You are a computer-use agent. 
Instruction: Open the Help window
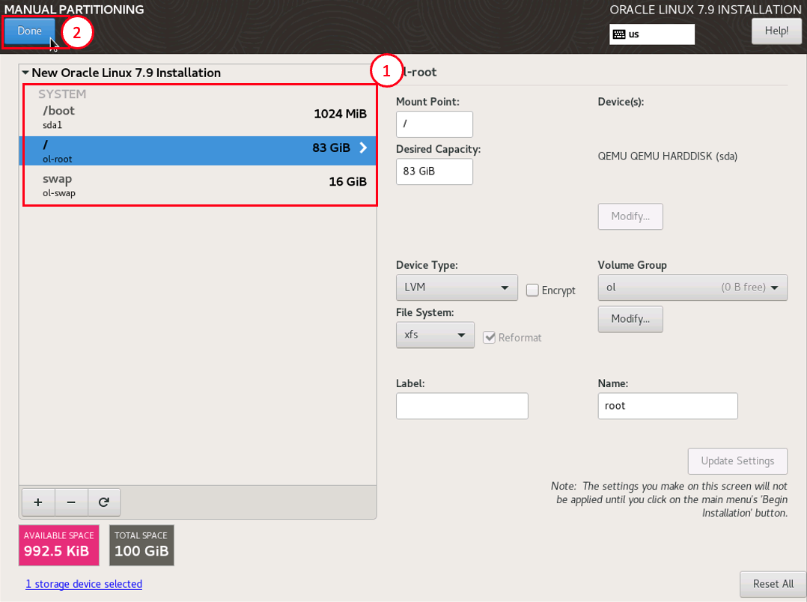click(x=776, y=31)
